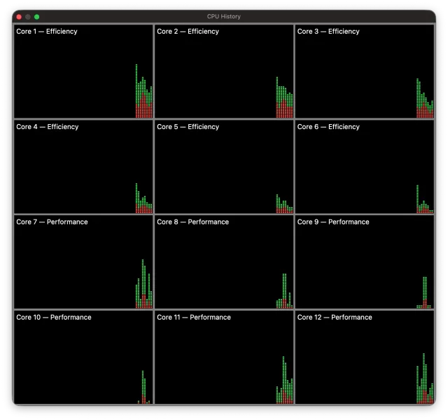Image resolution: width=448 pixels, height=420 pixels.
Task: Select the Core 2 Efficiency history graph
Action: 223,72
